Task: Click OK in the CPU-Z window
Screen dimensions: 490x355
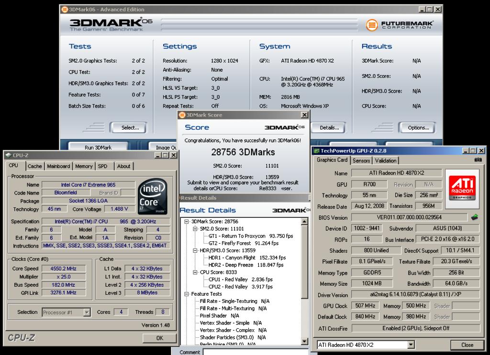Action: (x=160, y=338)
